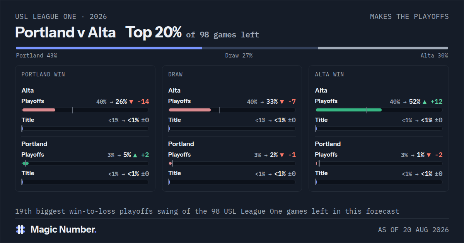Click the Portland v Alta title

65,32
